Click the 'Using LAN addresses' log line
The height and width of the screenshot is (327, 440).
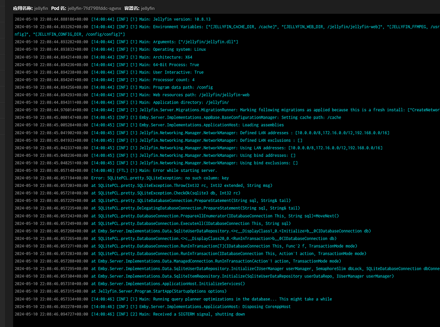tap(199, 148)
